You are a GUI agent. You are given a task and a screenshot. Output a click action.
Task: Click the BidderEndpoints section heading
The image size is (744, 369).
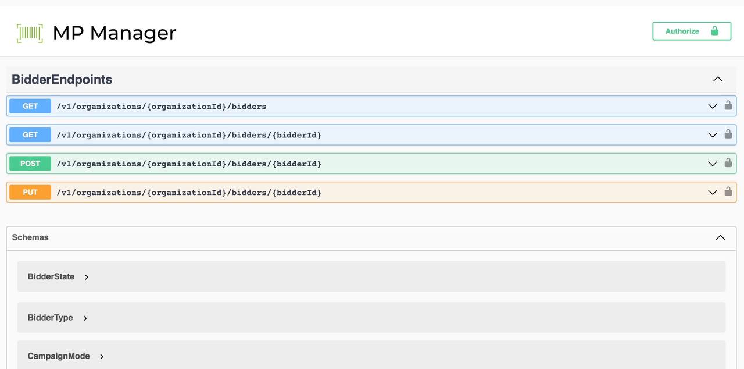pyautogui.click(x=62, y=80)
